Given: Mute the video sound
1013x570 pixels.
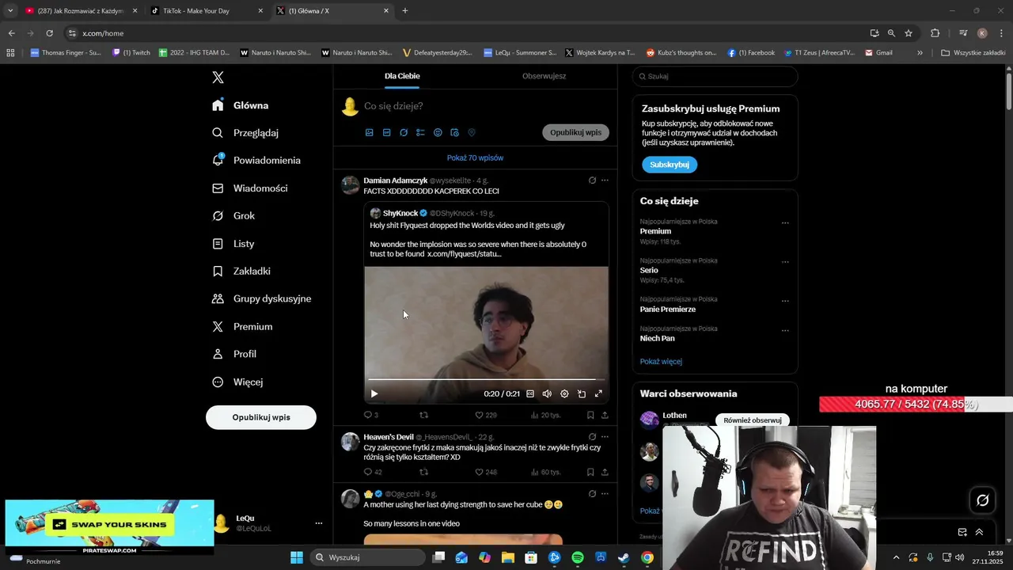Looking at the screenshot, I should coord(547,393).
